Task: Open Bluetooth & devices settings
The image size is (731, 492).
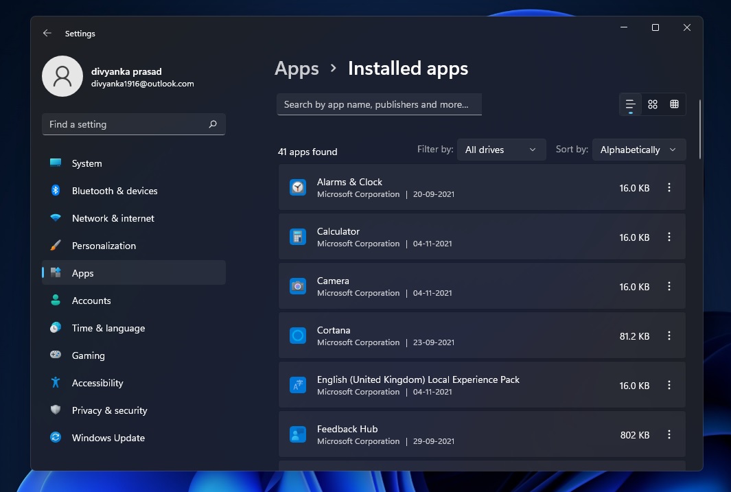Action: (134, 191)
